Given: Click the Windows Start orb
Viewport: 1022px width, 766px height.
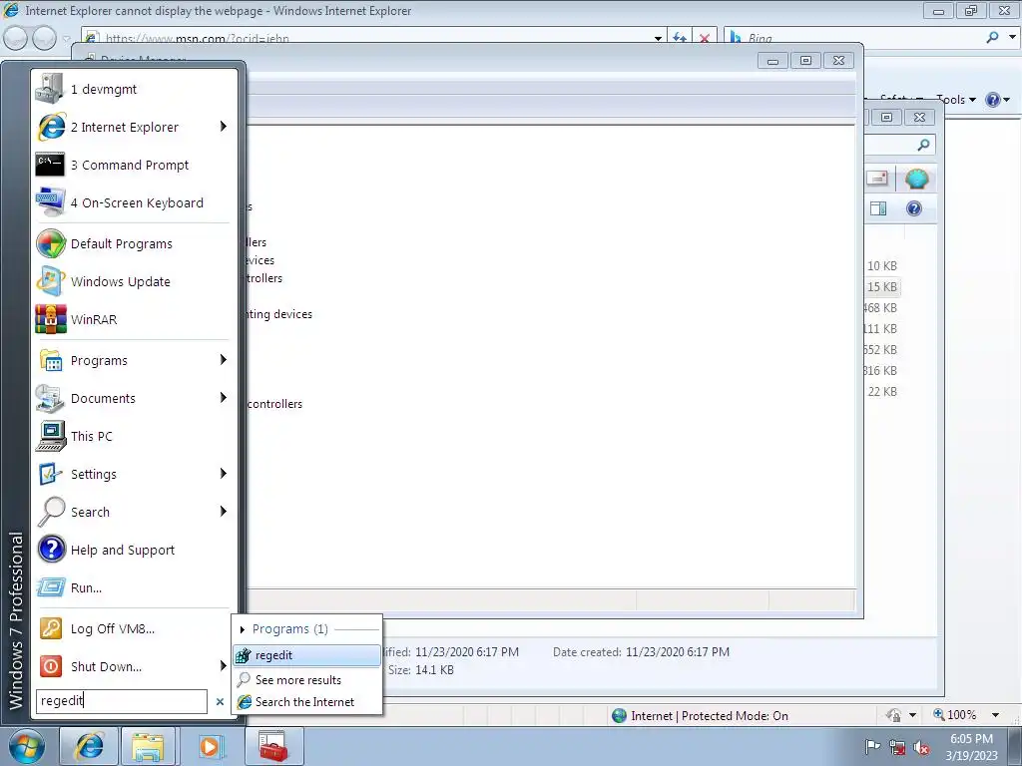Looking at the screenshot, I should click(27, 746).
